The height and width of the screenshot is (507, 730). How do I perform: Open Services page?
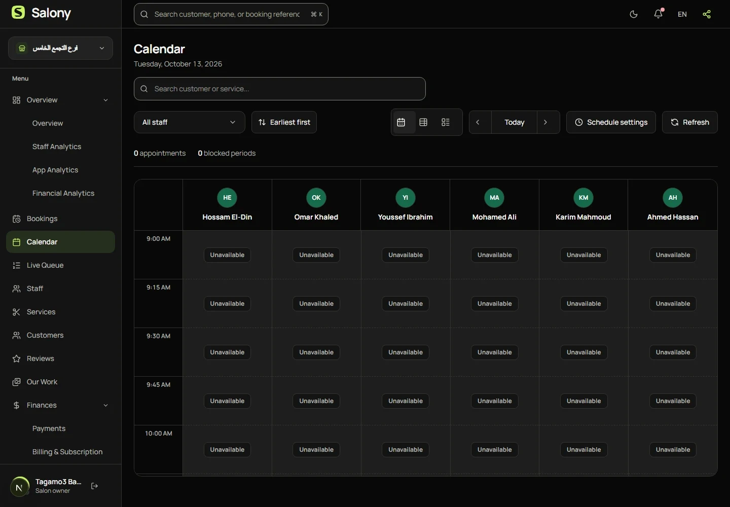coord(60,312)
